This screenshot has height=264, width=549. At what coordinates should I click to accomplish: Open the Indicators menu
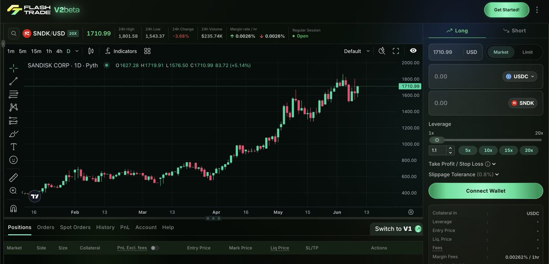tap(121, 51)
